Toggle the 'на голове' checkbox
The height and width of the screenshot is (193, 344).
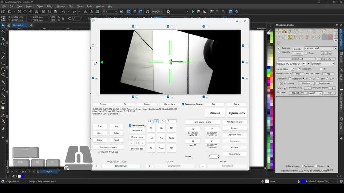281,83
